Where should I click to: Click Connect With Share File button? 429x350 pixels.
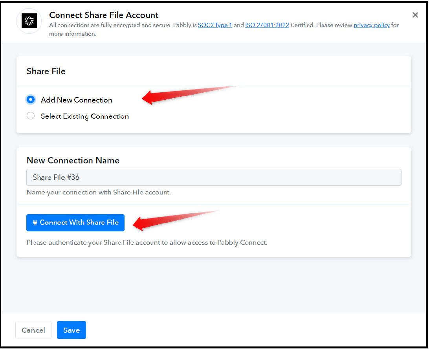pyautogui.click(x=75, y=222)
